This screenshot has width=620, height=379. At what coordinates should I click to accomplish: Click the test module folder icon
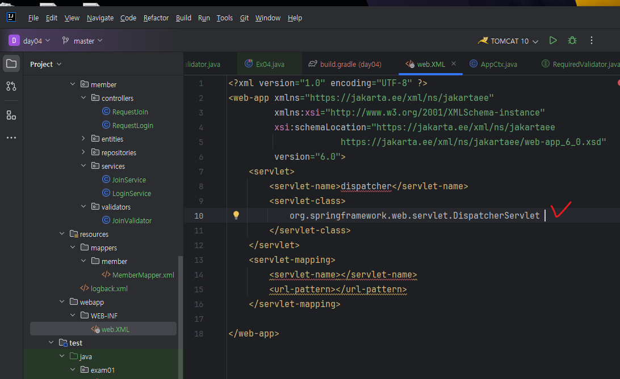[x=63, y=342]
